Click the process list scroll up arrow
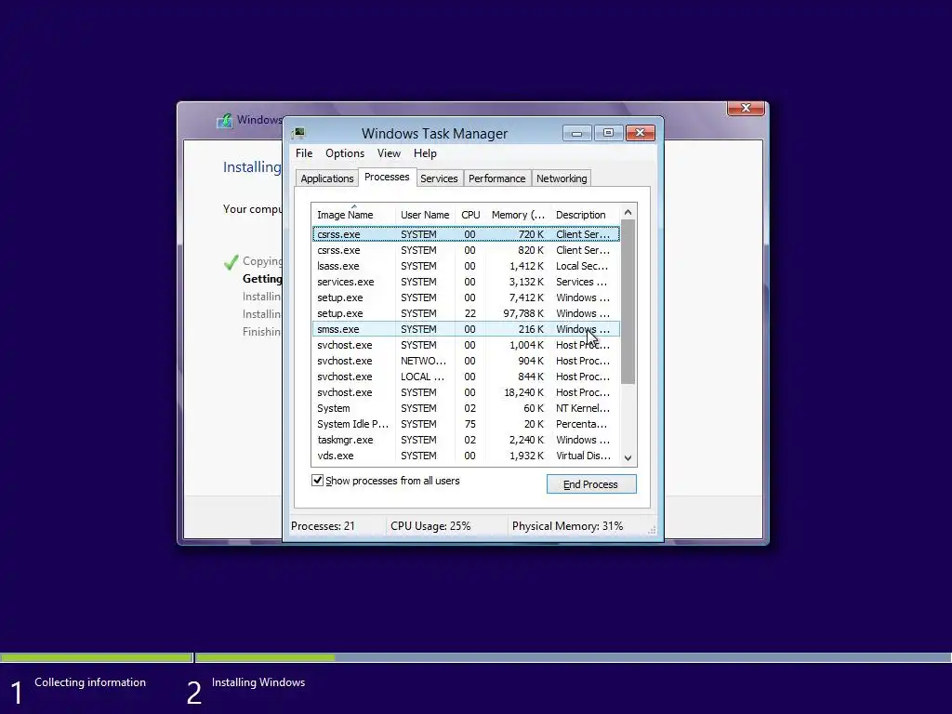The image size is (952, 714). pos(628,212)
